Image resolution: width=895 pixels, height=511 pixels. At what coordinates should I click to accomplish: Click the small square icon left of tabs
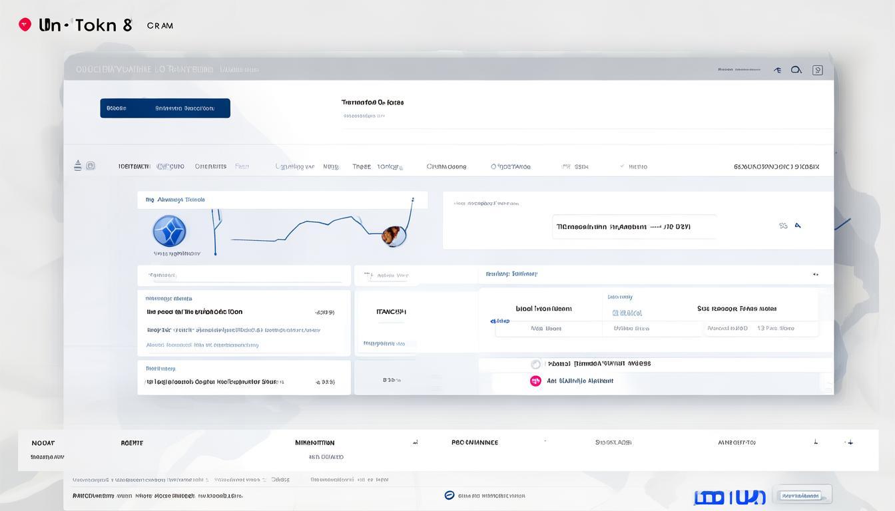pyautogui.click(x=91, y=166)
